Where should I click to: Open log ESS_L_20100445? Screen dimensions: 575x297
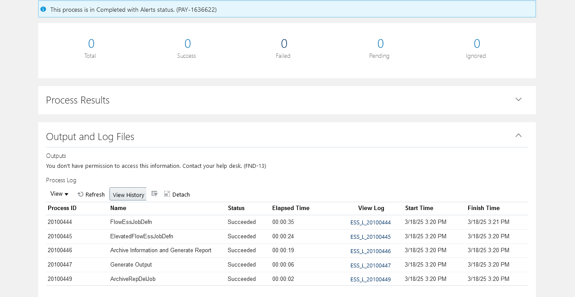pos(370,237)
